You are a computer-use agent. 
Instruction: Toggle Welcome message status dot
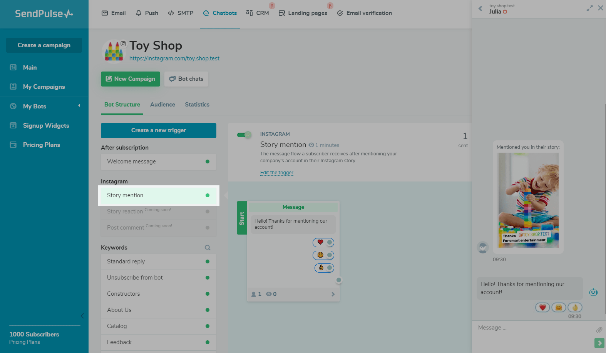[208, 162]
